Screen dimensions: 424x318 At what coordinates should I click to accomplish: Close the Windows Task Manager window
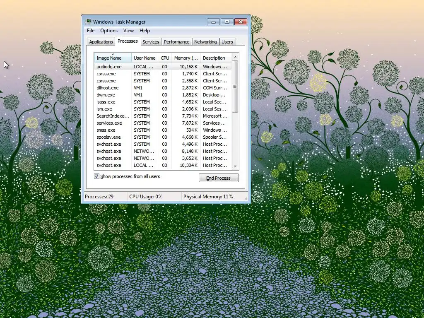pos(241,22)
